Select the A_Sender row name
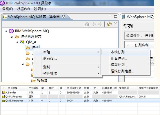Screen dimensions: 160x115 11,93
